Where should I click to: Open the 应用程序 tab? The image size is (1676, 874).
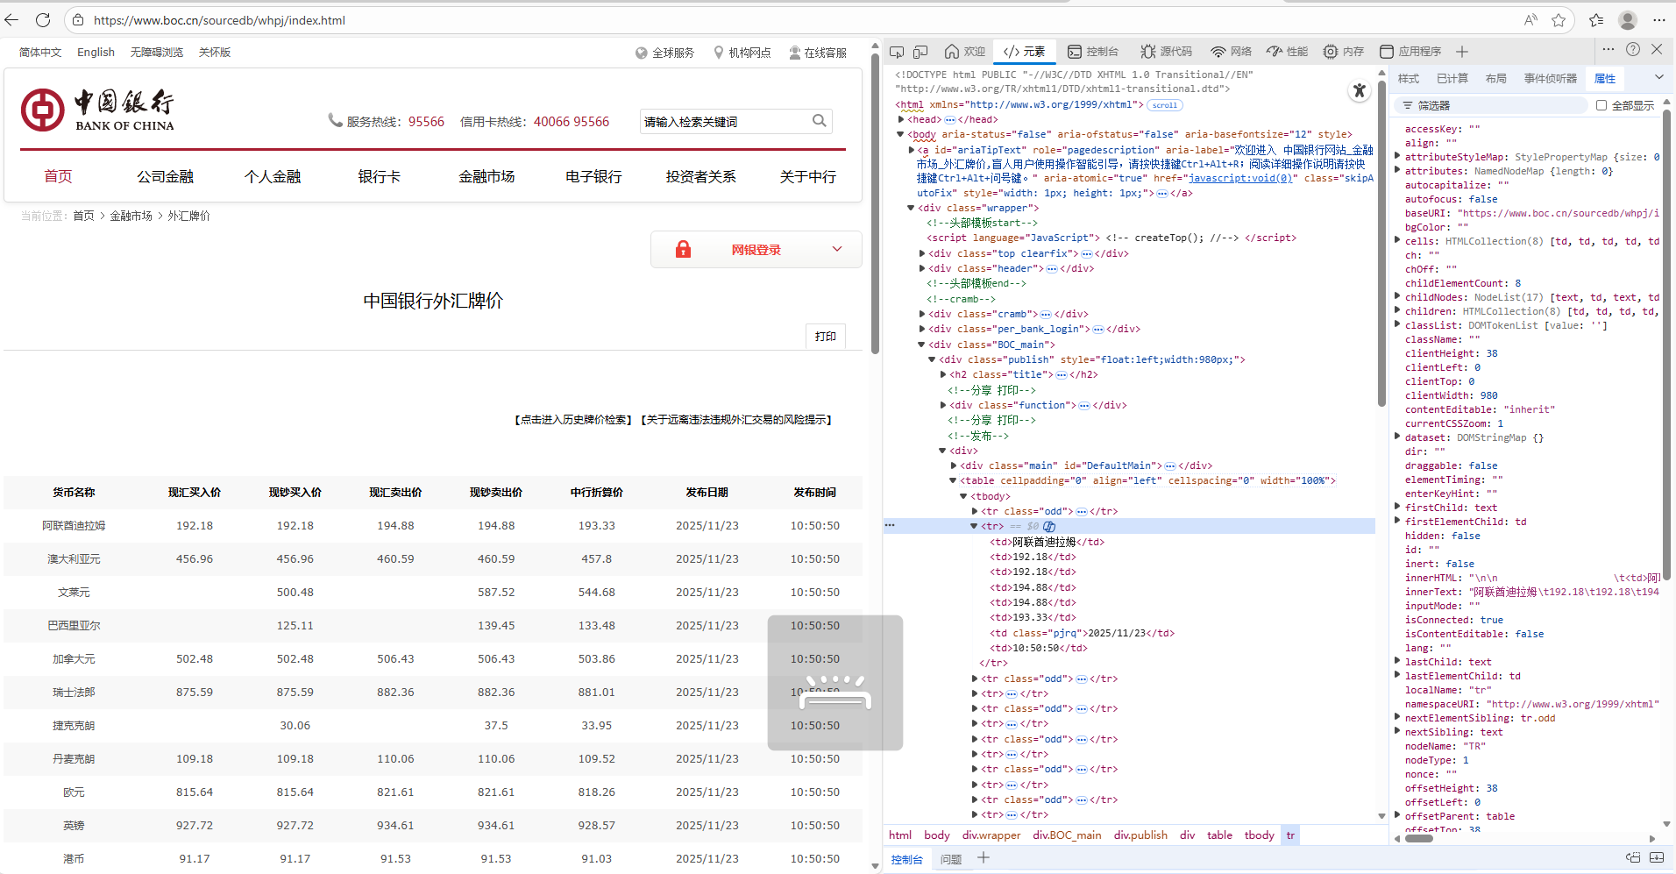click(1410, 52)
